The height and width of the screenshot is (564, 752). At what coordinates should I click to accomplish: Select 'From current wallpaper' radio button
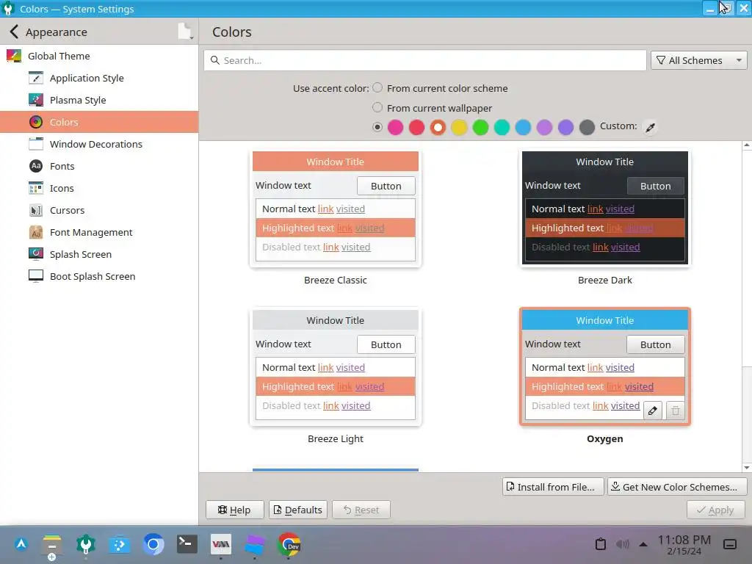[x=378, y=107]
